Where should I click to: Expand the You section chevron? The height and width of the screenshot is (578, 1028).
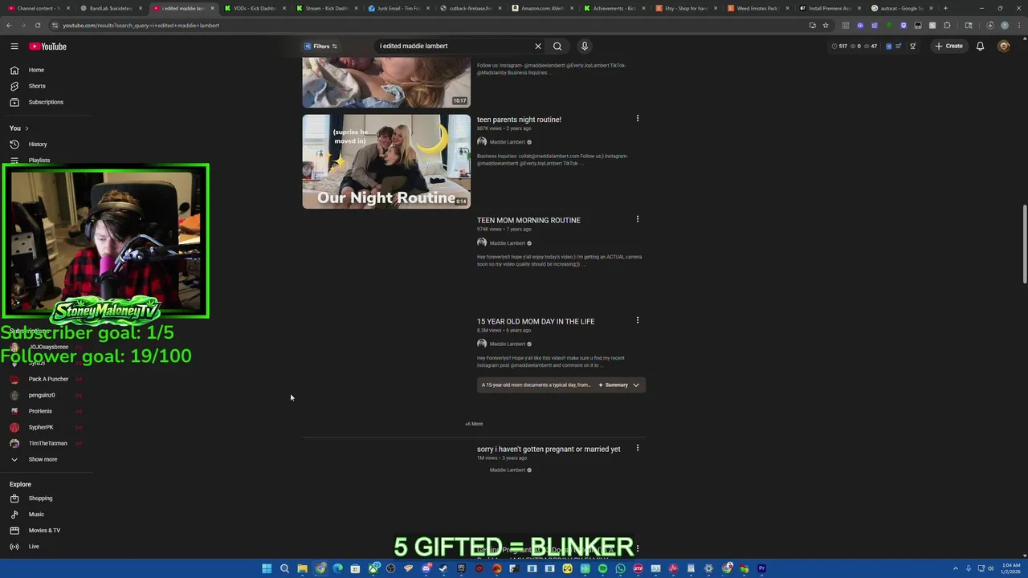tap(27, 128)
